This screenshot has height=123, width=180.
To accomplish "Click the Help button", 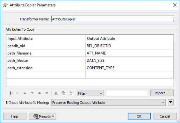I will point(15,116).
